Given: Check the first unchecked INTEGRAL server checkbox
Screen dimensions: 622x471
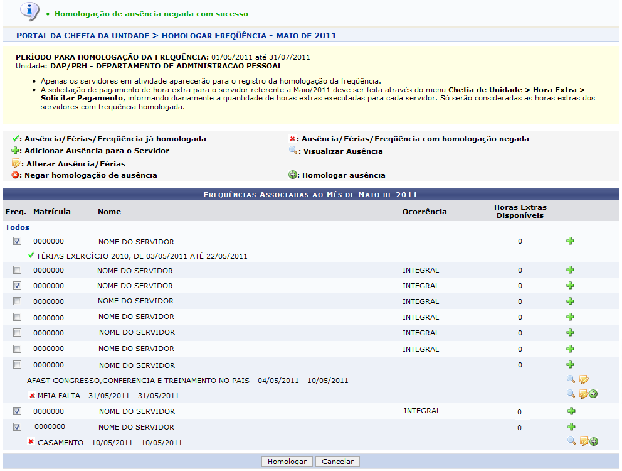Looking at the screenshot, I should 18,270.
